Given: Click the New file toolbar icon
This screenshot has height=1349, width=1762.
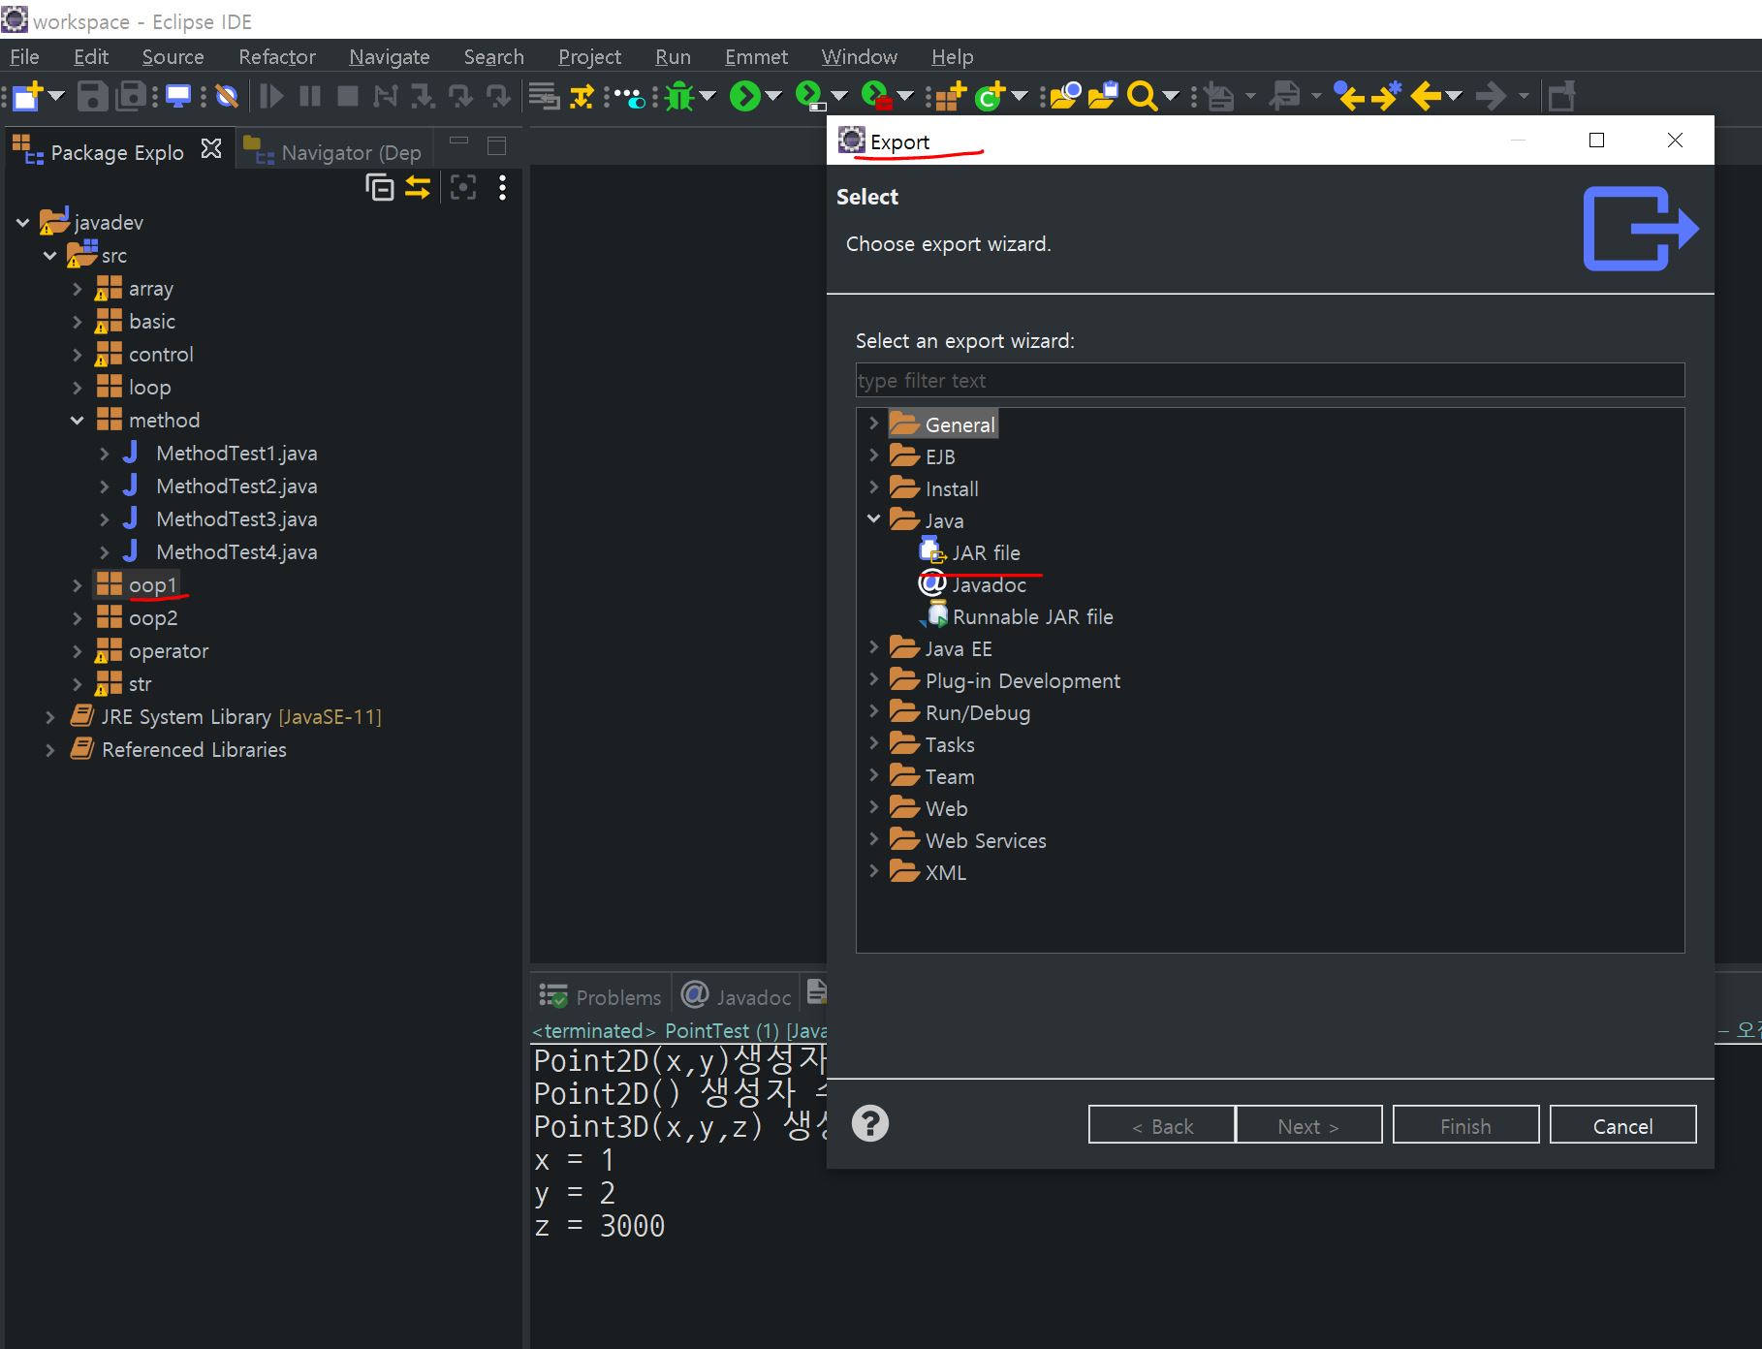Looking at the screenshot, I should click(27, 96).
